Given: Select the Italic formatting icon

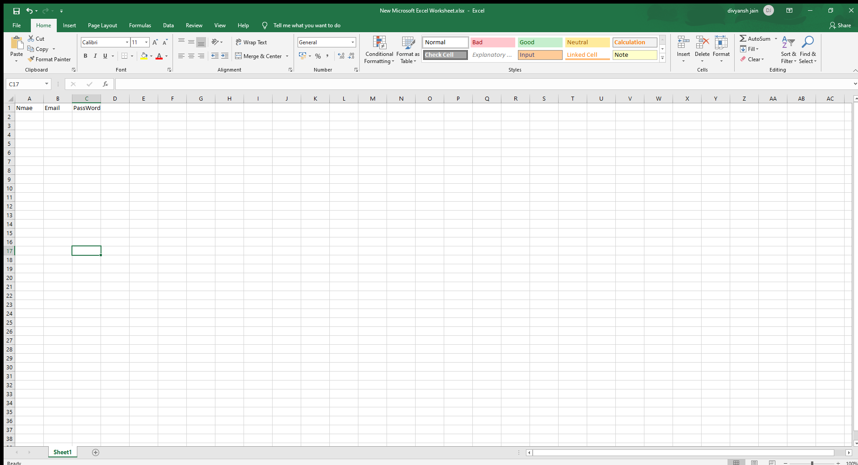Looking at the screenshot, I should 95,56.
